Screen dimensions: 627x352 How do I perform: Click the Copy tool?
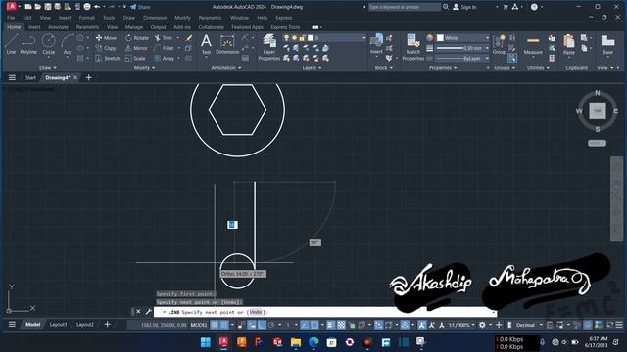tap(106, 48)
